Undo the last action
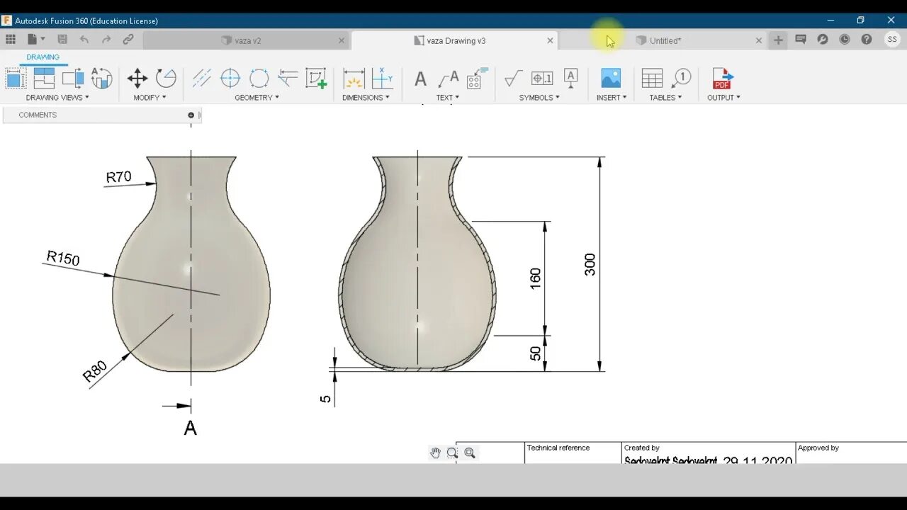This screenshot has height=510, width=907. pyautogui.click(x=84, y=40)
